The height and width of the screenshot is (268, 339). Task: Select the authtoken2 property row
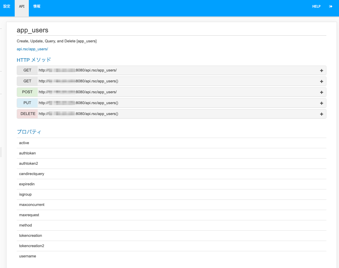[x=171, y=164]
